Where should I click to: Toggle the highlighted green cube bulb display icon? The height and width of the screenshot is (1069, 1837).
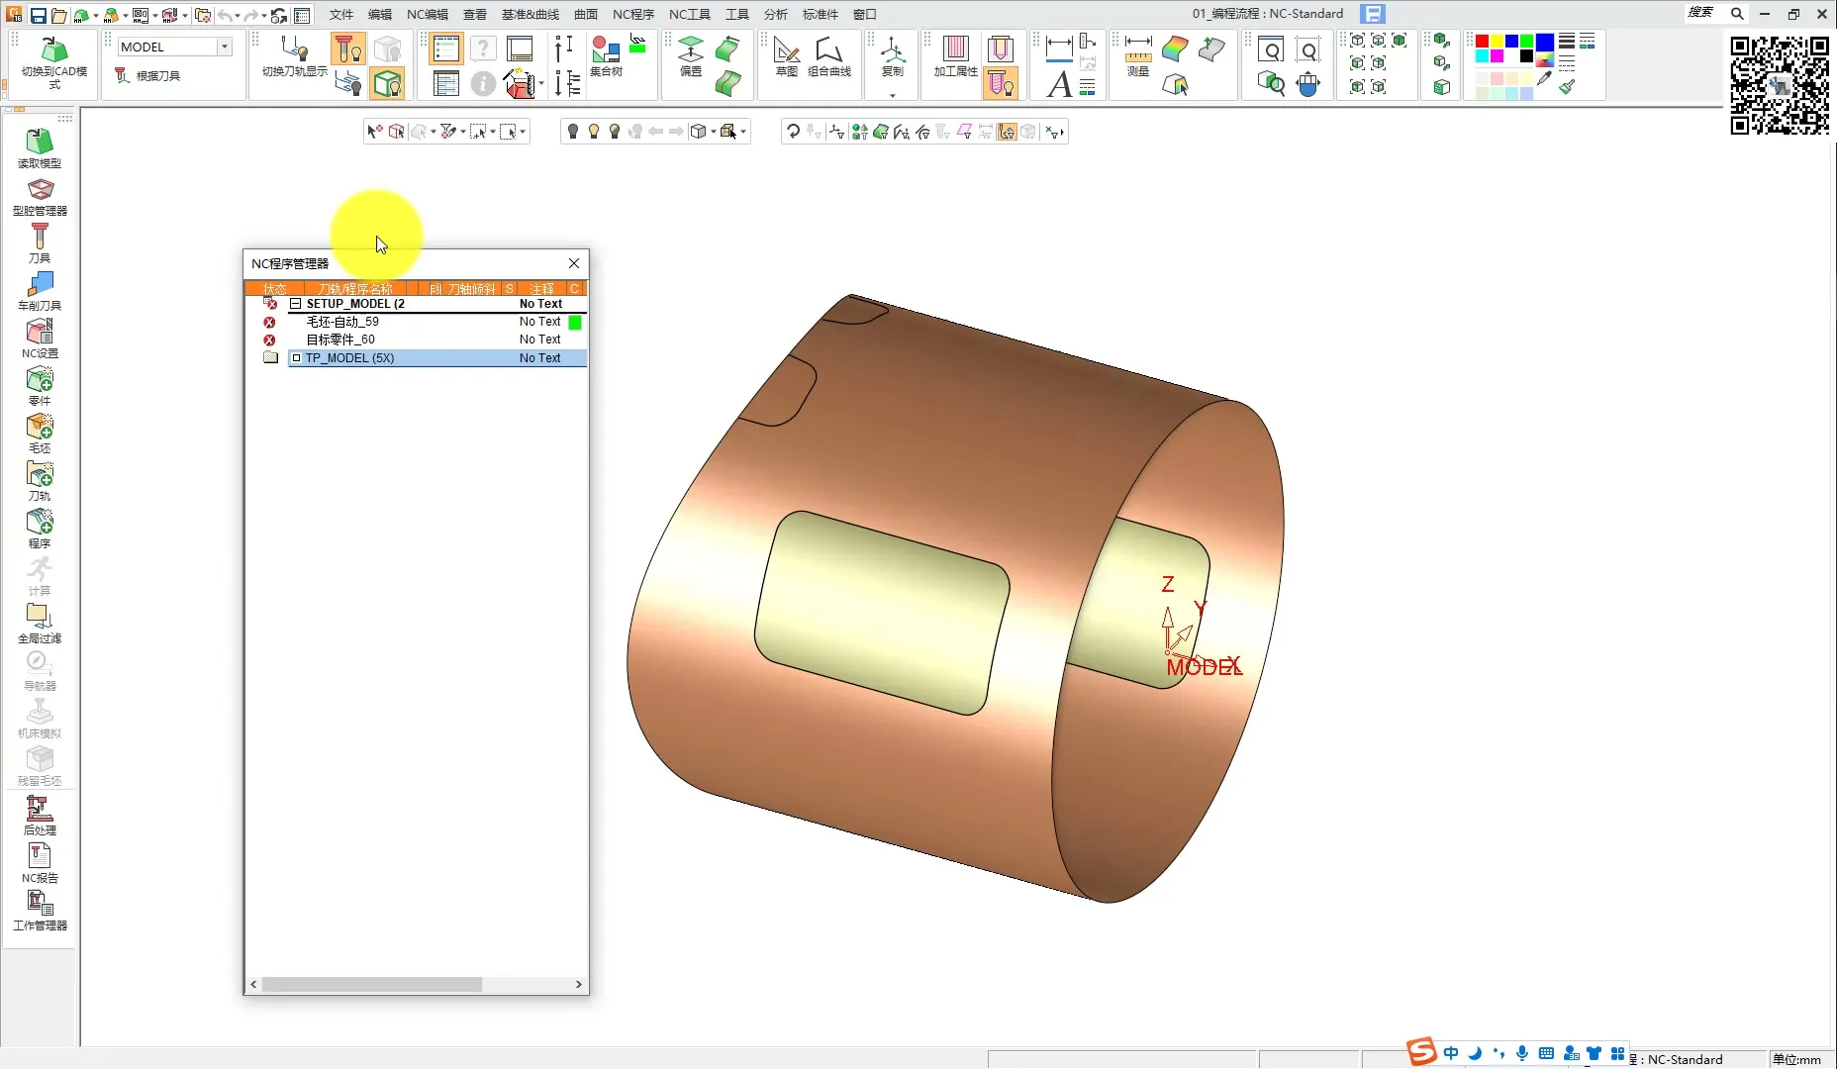click(x=388, y=84)
